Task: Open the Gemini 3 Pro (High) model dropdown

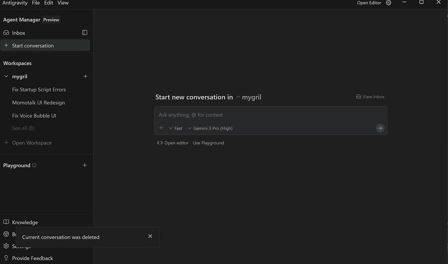Action: [210, 129]
